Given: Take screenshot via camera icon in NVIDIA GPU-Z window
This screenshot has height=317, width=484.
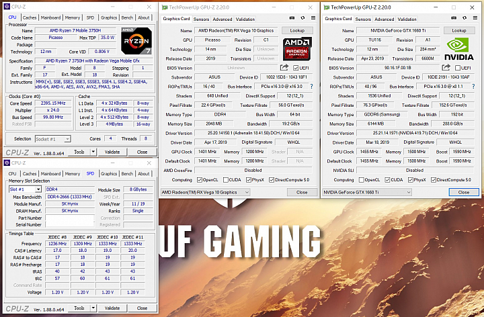Looking at the screenshot, I should click(x=454, y=18).
